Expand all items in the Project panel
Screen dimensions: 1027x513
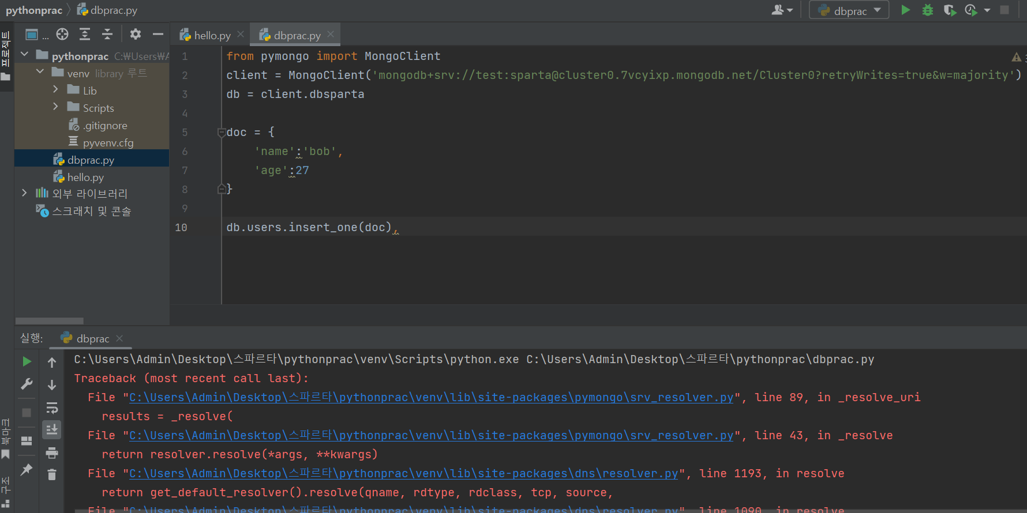click(x=85, y=34)
